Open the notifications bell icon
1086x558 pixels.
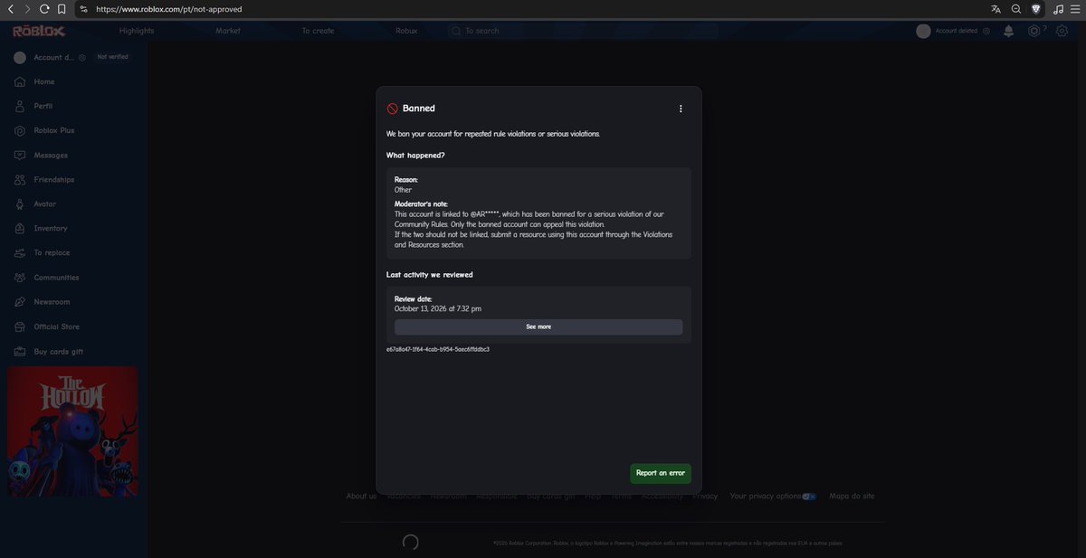(x=1008, y=31)
